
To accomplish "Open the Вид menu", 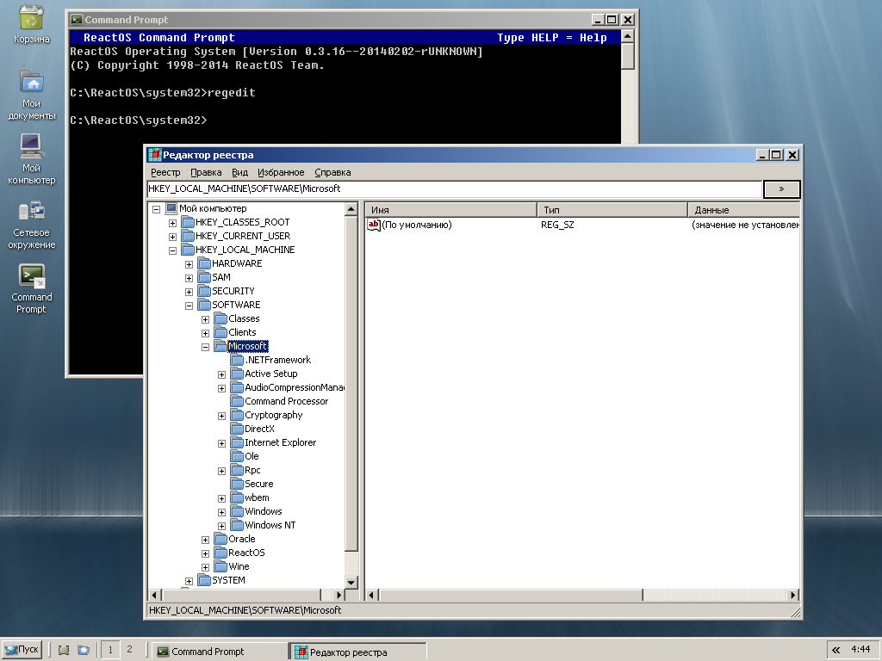I will (239, 172).
